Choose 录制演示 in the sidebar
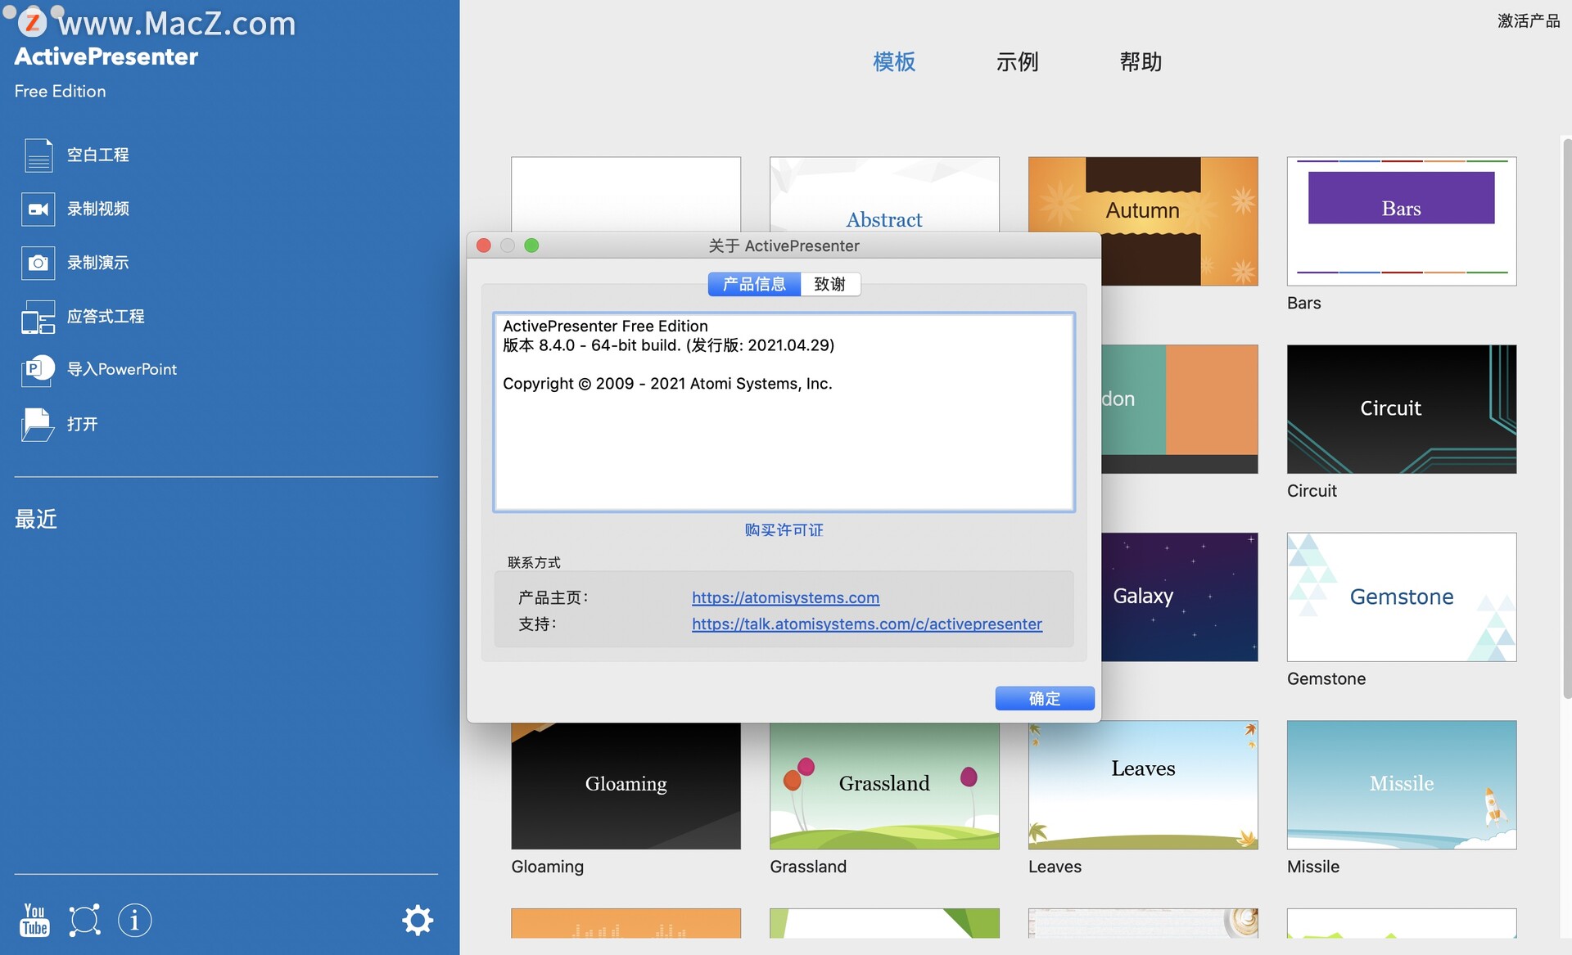This screenshot has width=1572, height=955. click(x=97, y=263)
